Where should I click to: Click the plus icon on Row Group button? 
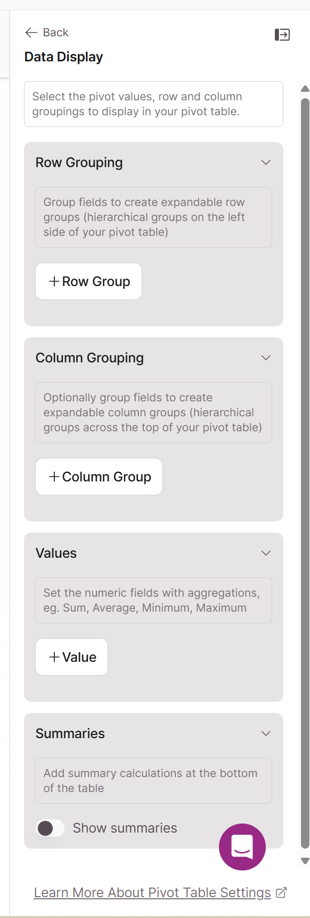point(54,281)
